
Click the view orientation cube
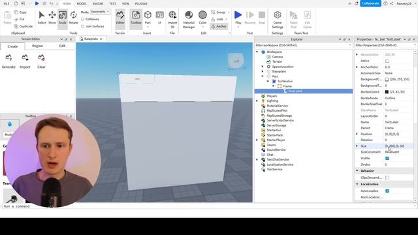point(236,61)
